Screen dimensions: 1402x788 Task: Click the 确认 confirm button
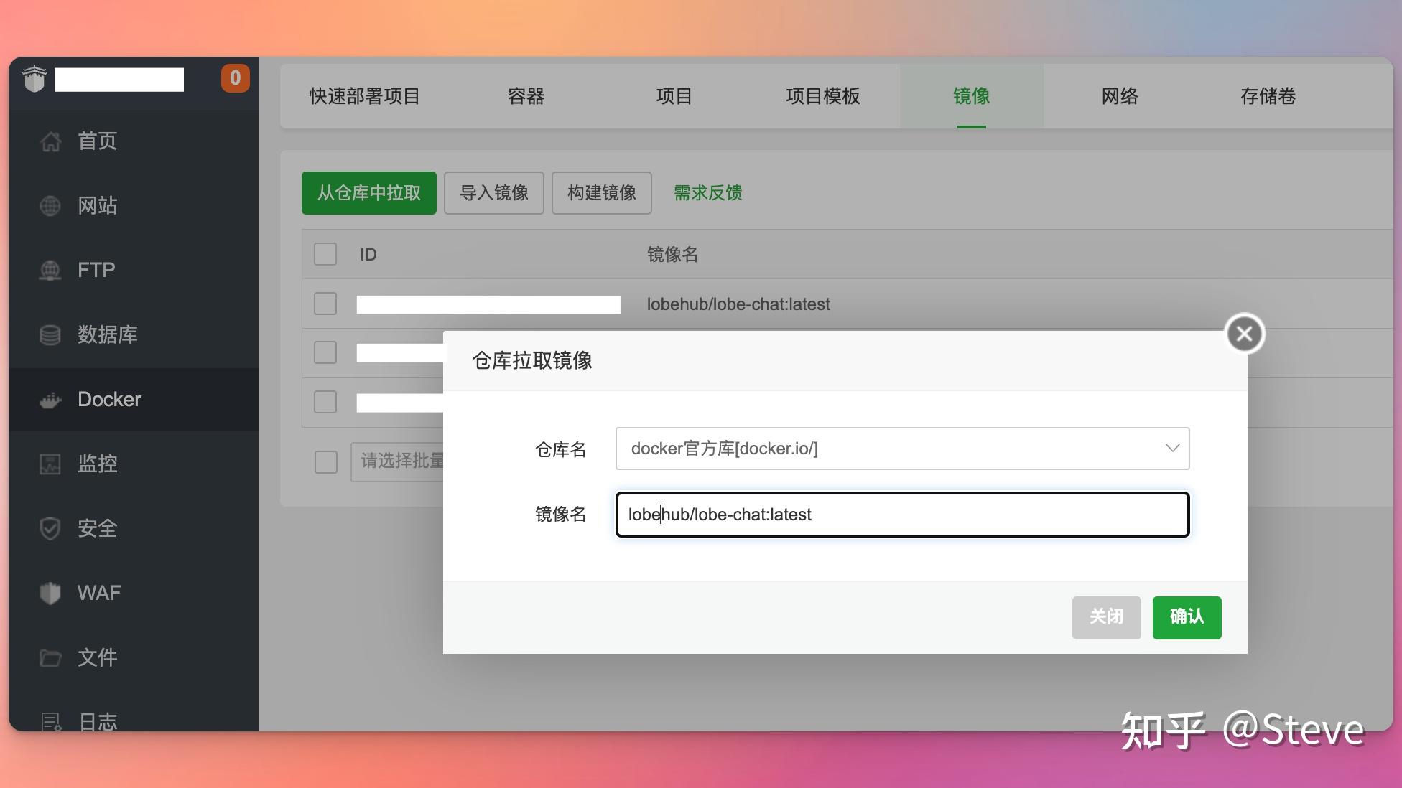[1186, 617]
